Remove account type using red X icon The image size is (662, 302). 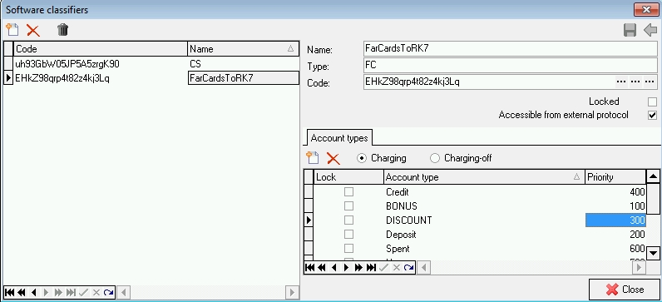(333, 158)
